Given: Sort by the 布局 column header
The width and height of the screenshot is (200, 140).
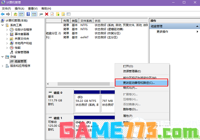Looking at the screenshot, I should coord(66,21).
